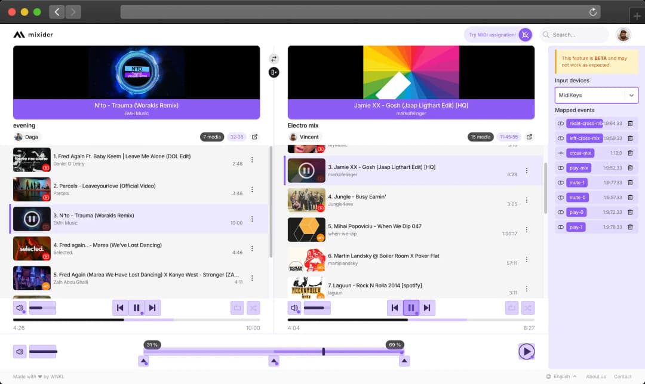Open the About us link

[595, 376]
